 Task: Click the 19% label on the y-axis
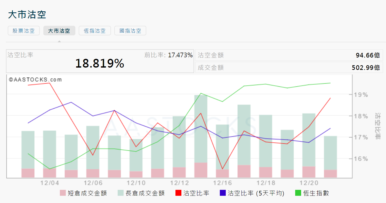[x=361, y=95]
